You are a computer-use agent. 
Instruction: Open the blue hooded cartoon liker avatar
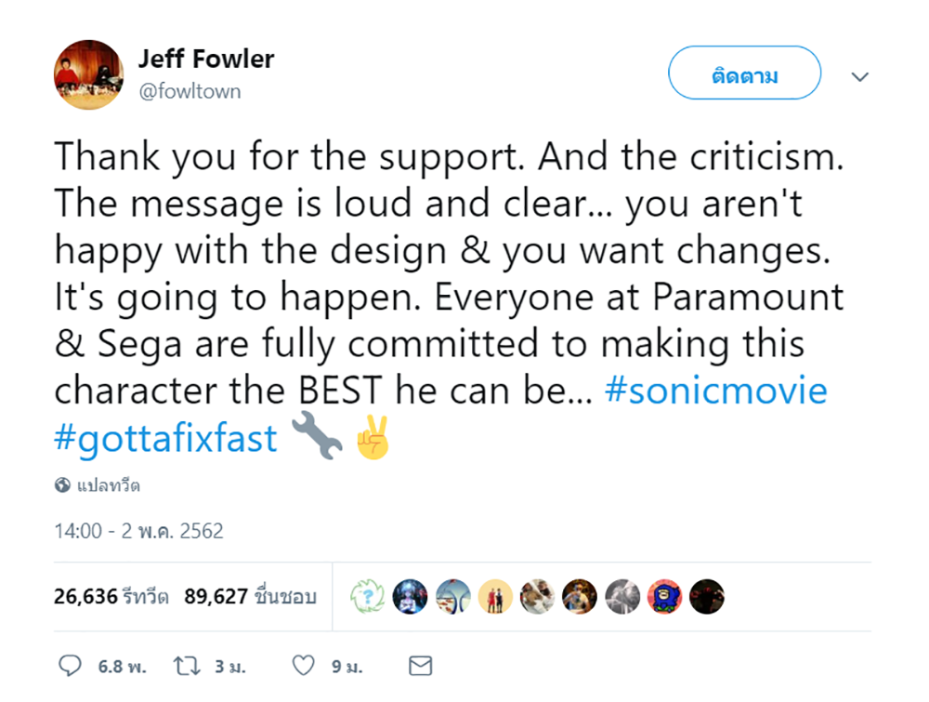click(x=665, y=597)
